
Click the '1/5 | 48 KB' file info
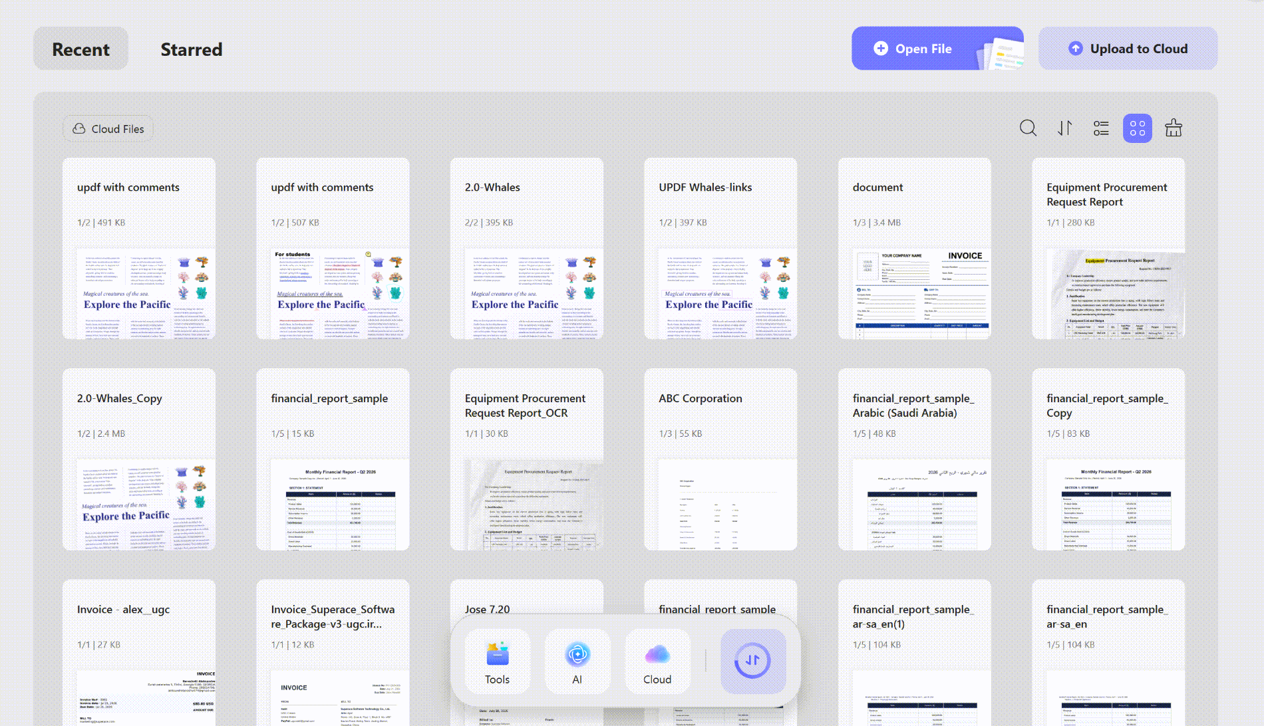(x=874, y=433)
